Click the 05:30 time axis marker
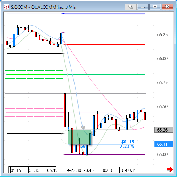This screenshot has width=177, height=177. [34, 170]
